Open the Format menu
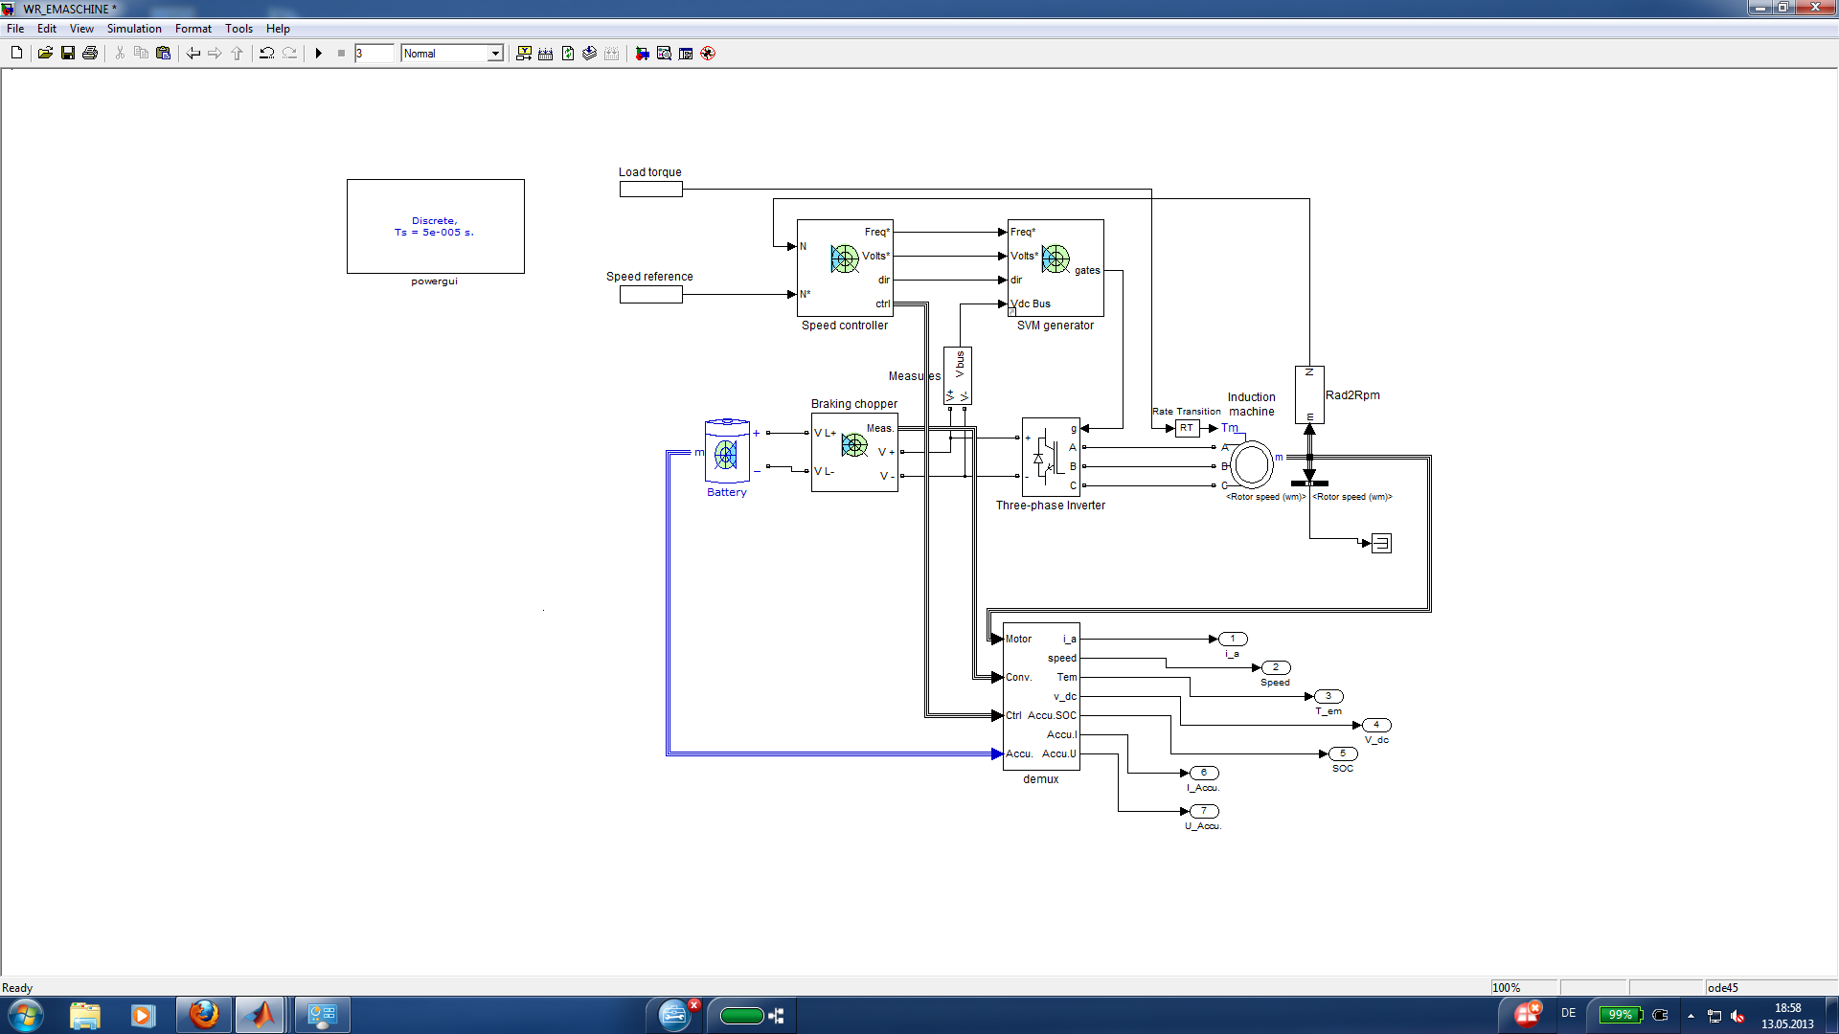This screenshot has width=1839, height=1034. pyautogui.click(x=193, y=29)
